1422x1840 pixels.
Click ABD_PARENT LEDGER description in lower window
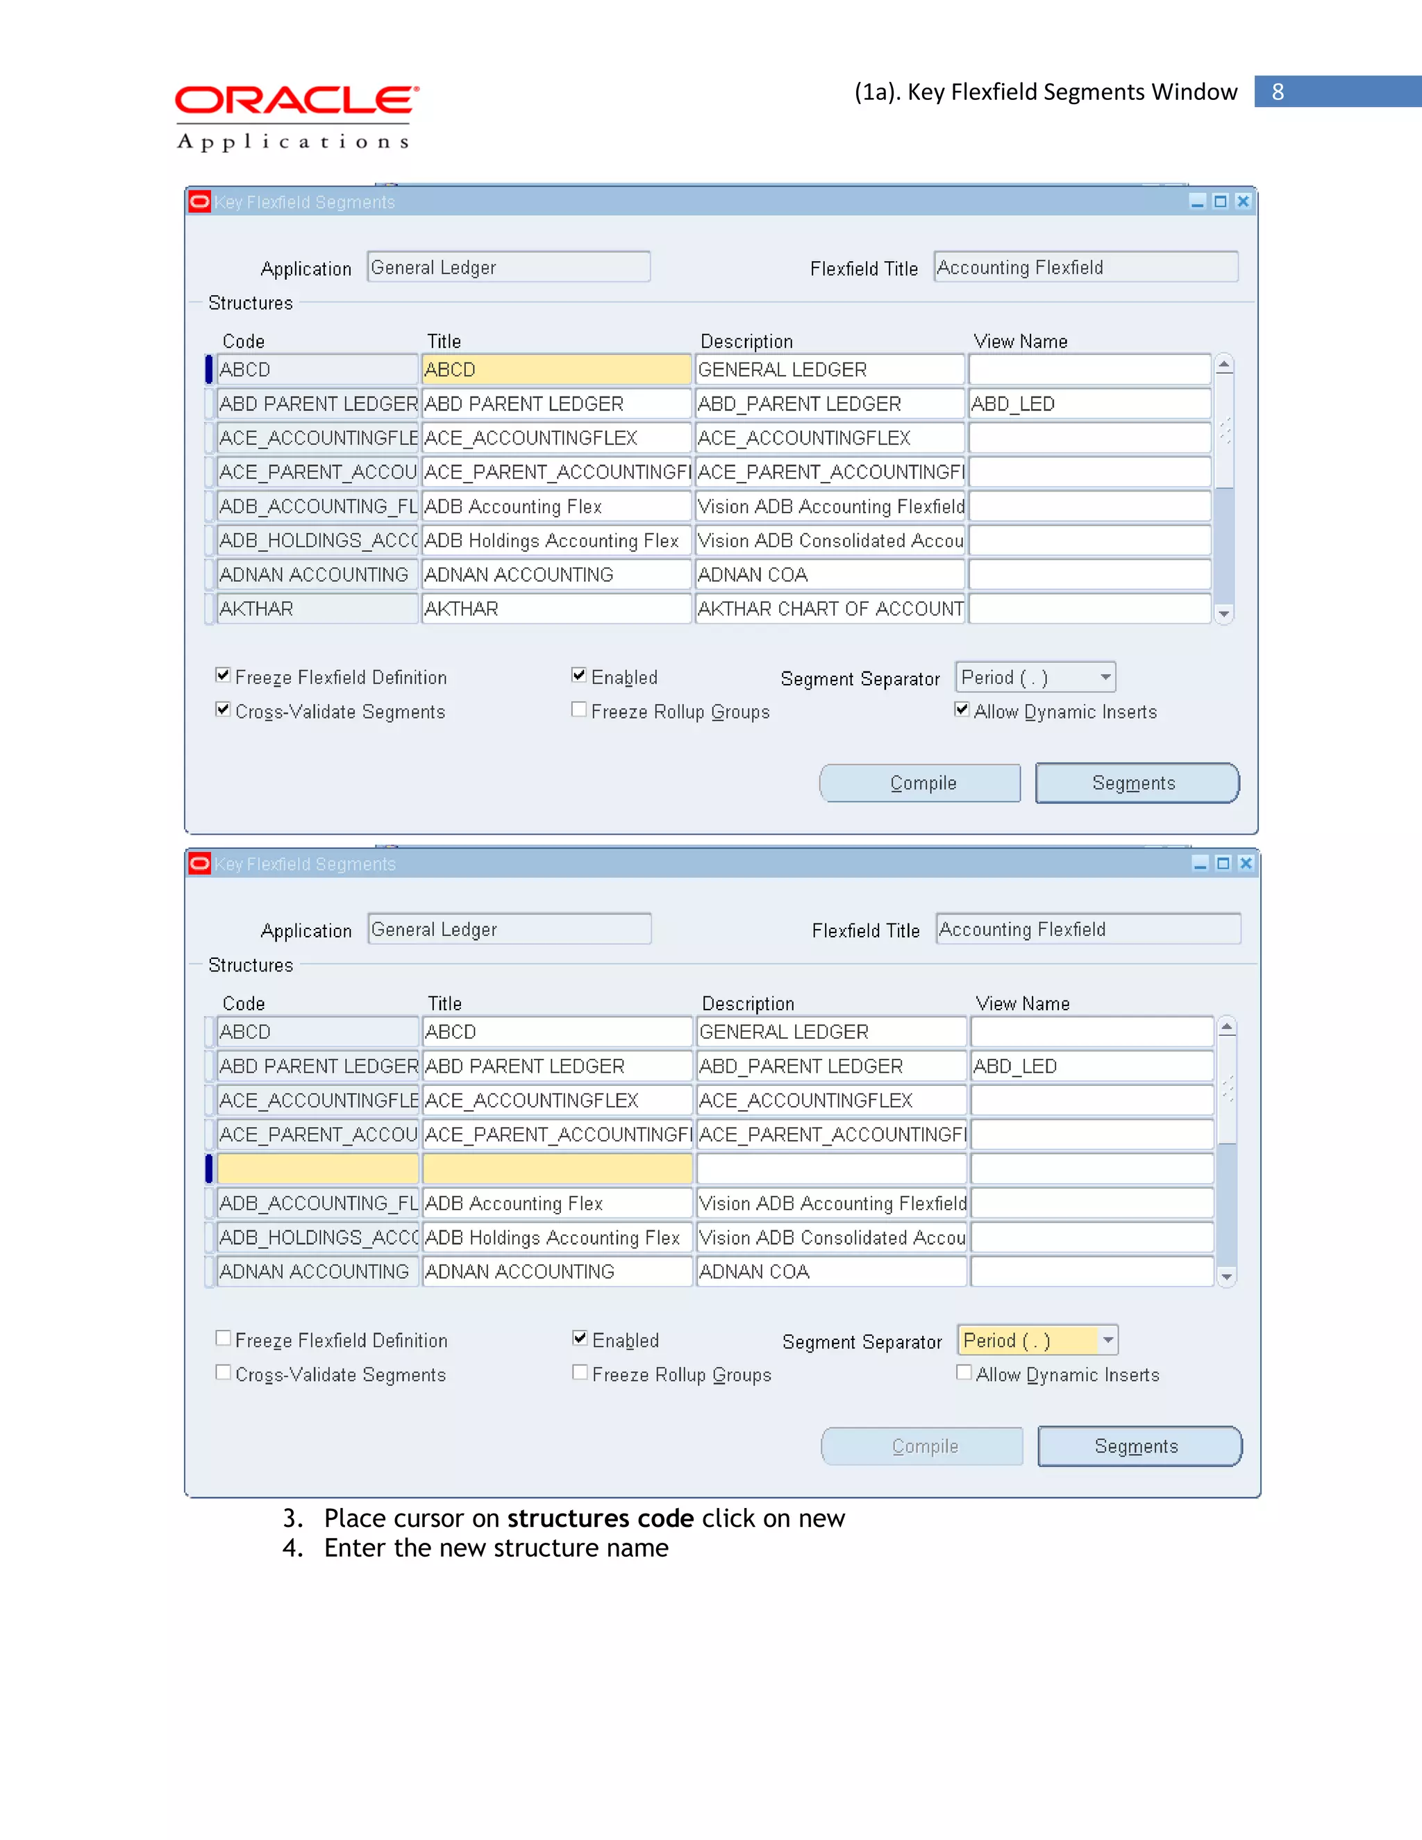[x=831, y=1067]
